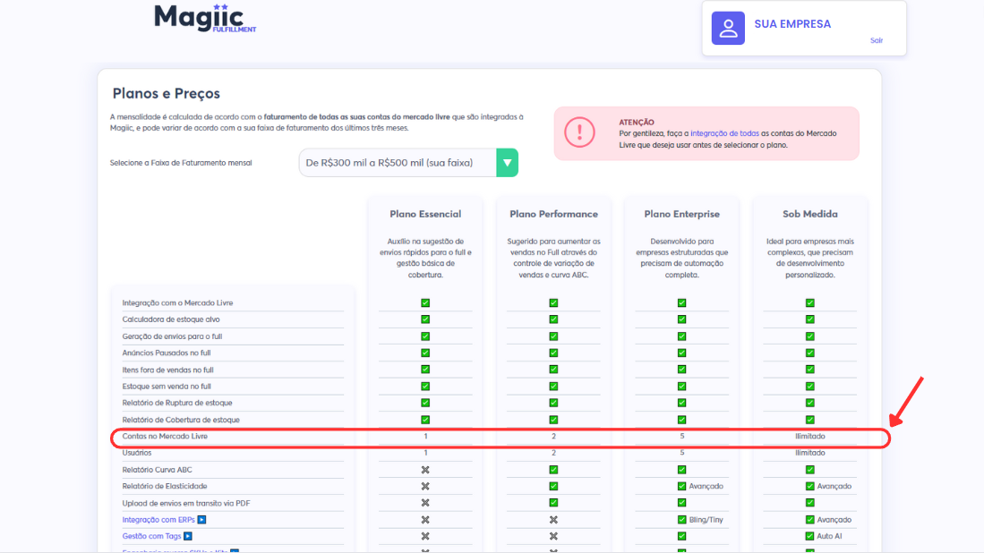Viewport: 984px width, 553px height.
Task: Open the Integração com ERPs link
Action: coord(158,520)
